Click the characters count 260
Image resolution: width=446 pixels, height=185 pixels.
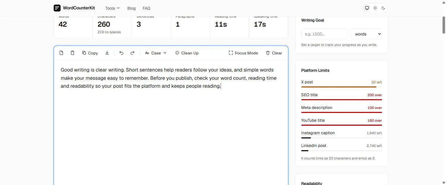pyautogui.click(x=104, y=24)
